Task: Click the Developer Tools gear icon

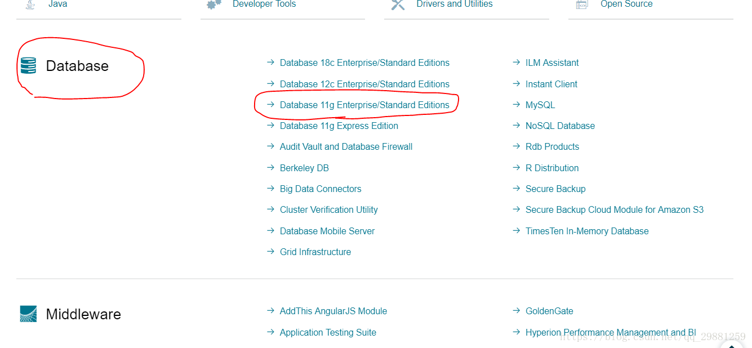Action: [214, 5]
